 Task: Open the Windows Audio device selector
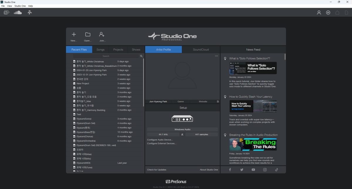point(182,129)
